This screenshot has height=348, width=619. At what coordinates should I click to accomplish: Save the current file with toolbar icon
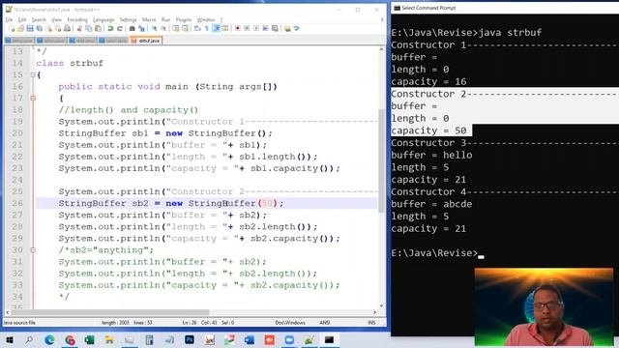(x=30, y=28)
